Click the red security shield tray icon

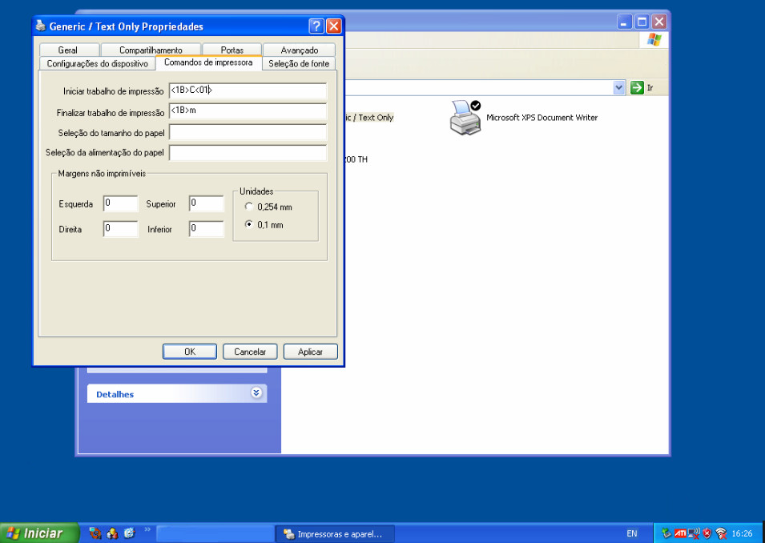click(707, 533)
